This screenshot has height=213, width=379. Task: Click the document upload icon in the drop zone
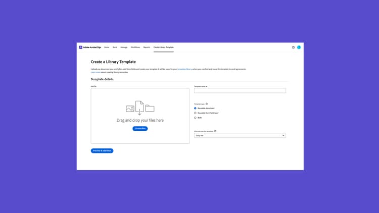(x=139, y=108)
